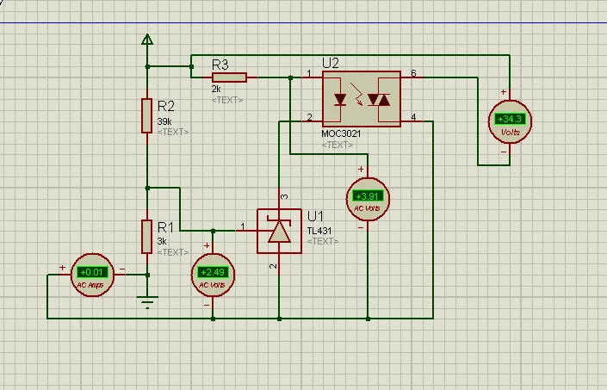607x390 pixels.
Task: Select the MOC3021 optocoupler body
Action: click(x=361, y=99)
